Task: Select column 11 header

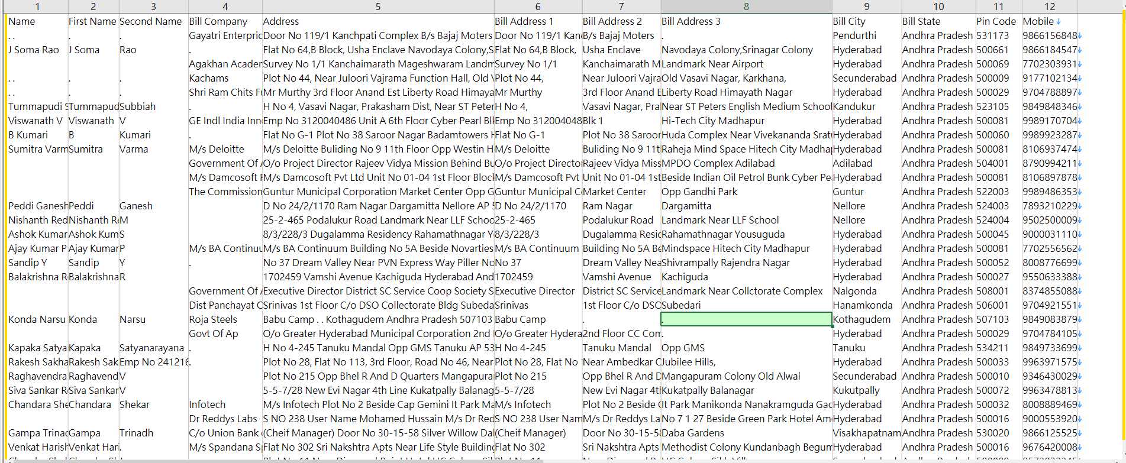Action: (x=999, y=7)
